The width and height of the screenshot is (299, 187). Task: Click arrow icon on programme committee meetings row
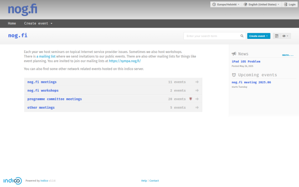tap(197, 99)
